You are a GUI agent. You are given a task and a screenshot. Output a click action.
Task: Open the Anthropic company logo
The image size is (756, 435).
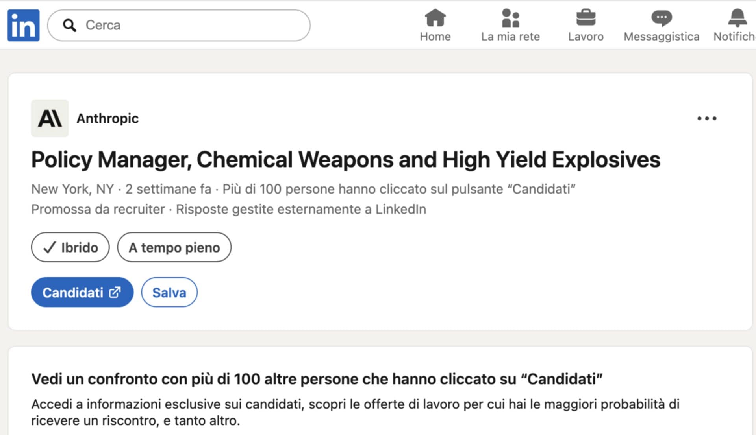point(50,118)
